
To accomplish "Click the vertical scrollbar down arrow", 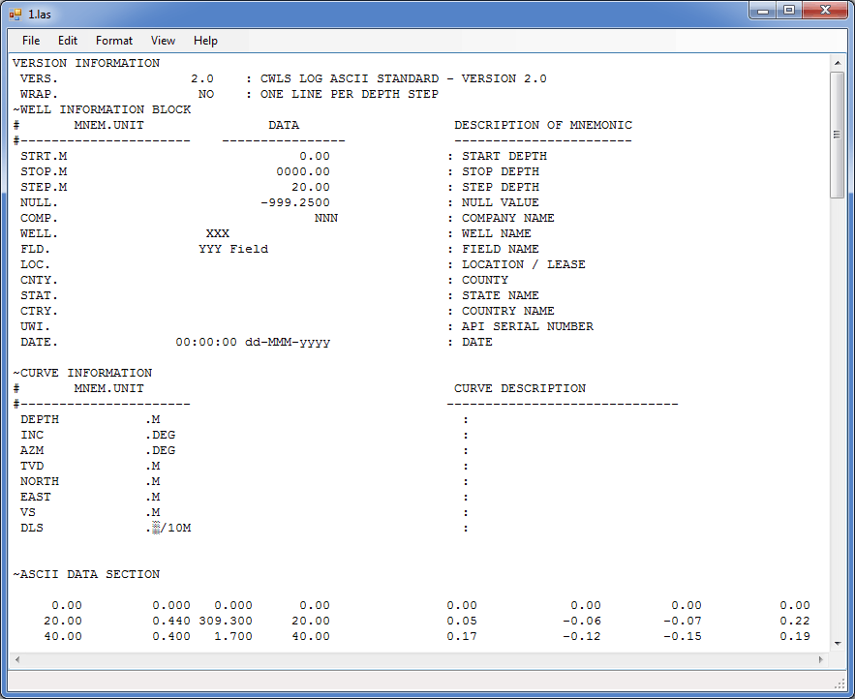I will pyautogui.click(x=838, y=643).
